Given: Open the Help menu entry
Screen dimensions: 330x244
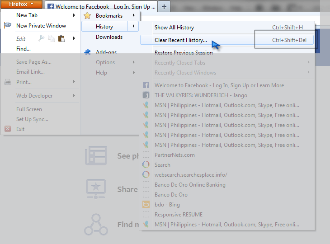Looking at the screenshot, I should 101,73.
